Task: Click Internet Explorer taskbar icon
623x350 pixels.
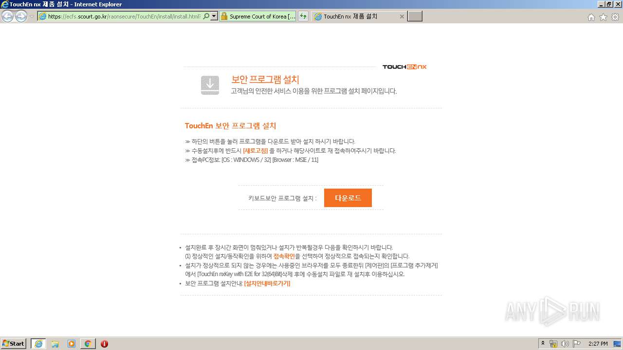Action: tap(38, 344)
